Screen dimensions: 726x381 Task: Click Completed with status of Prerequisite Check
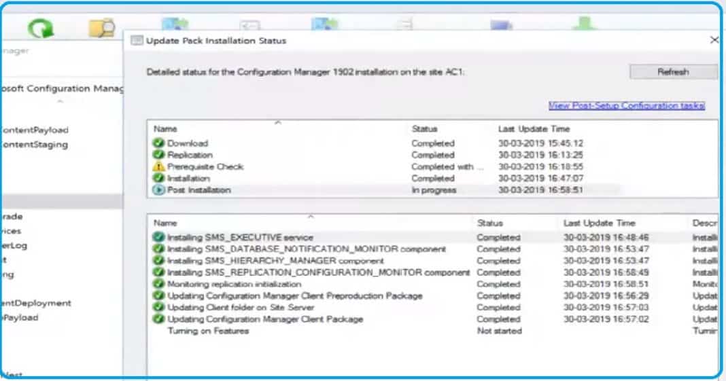tap(447, 166)
